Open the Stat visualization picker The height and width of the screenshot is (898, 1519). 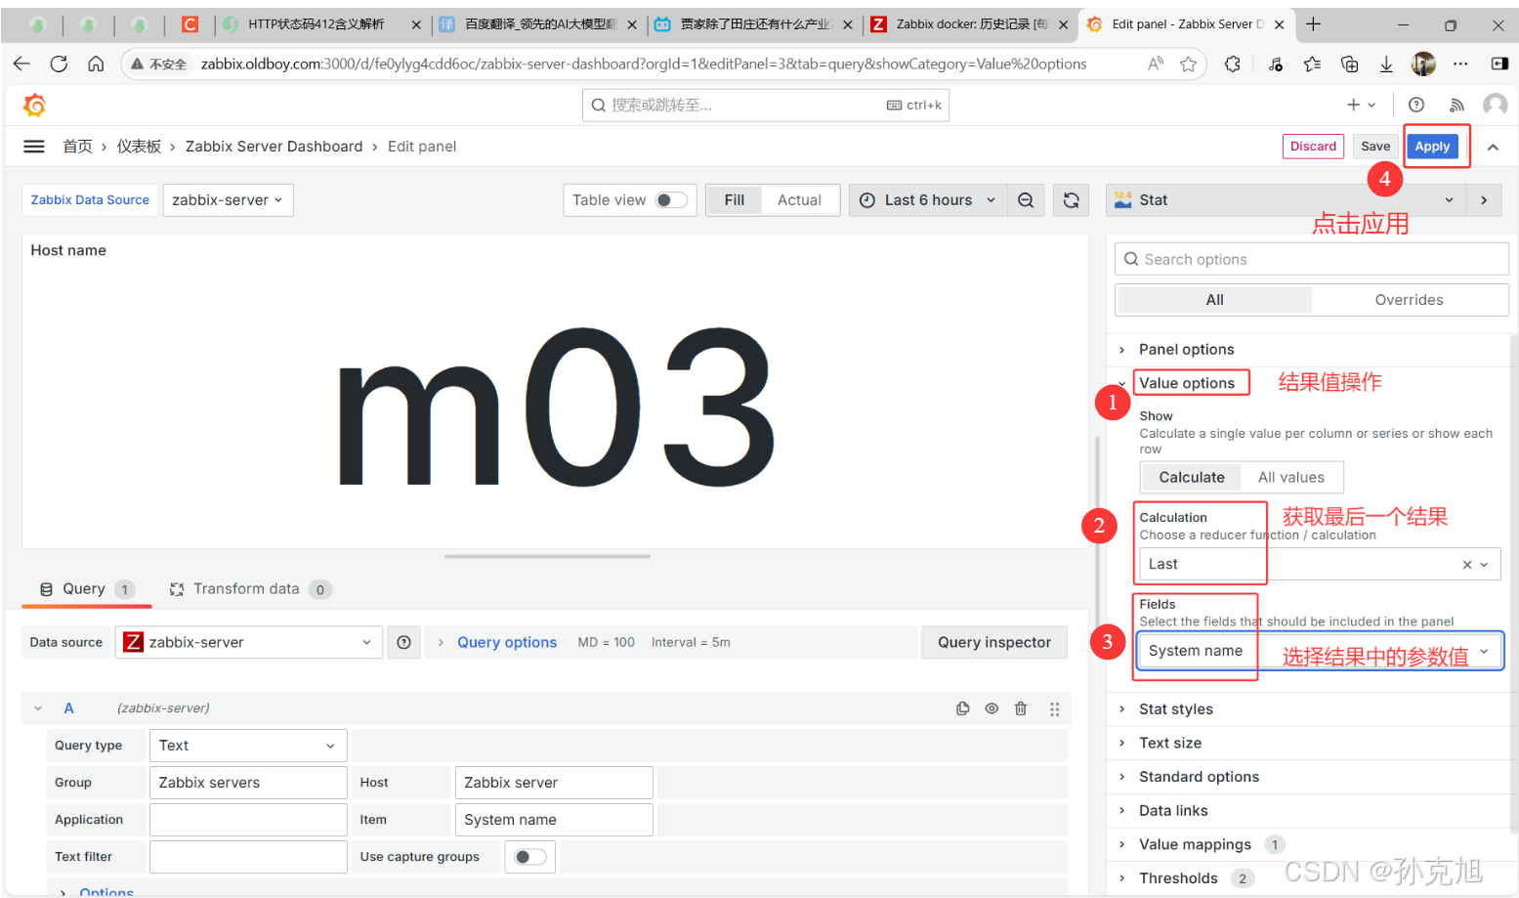tap(1285, 200)
